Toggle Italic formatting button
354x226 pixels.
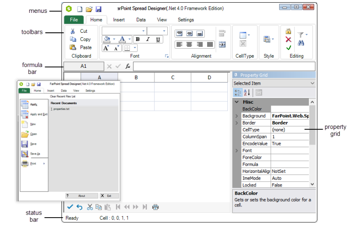coord(148,39)
